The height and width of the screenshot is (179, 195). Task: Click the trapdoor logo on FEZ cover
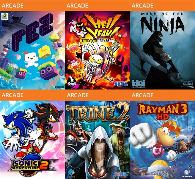tap(59, 87)
